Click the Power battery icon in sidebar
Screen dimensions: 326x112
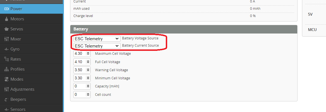6,9
